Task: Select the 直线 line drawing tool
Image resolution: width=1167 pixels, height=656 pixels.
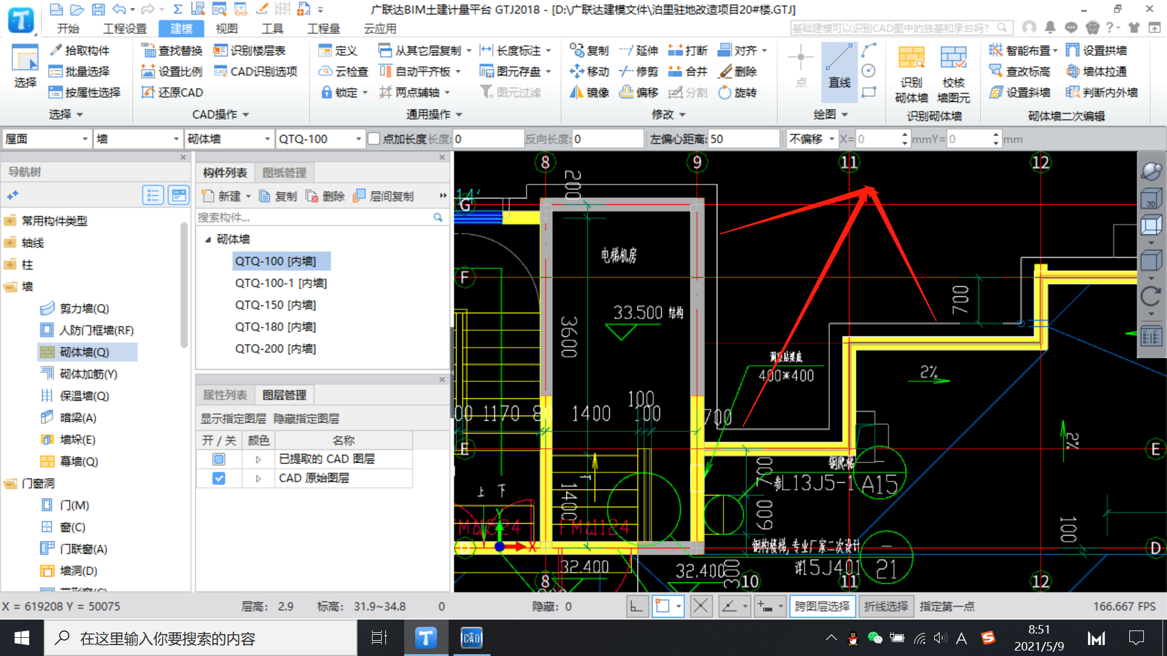Action: [x=839, y=72]
